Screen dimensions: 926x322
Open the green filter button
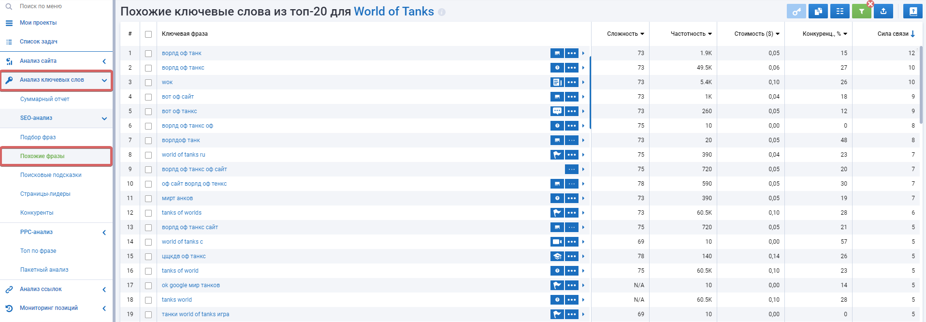click(861, 11)
